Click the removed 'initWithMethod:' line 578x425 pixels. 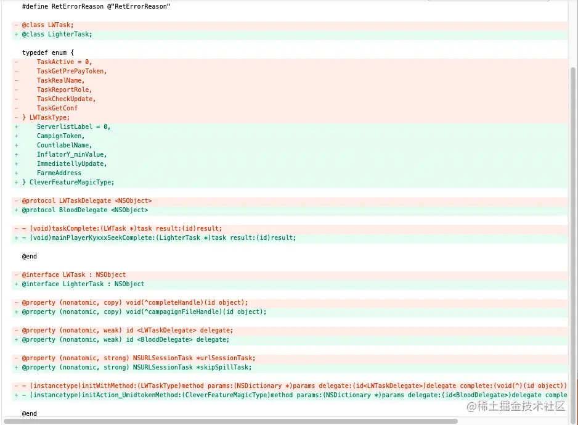(290, 386)
